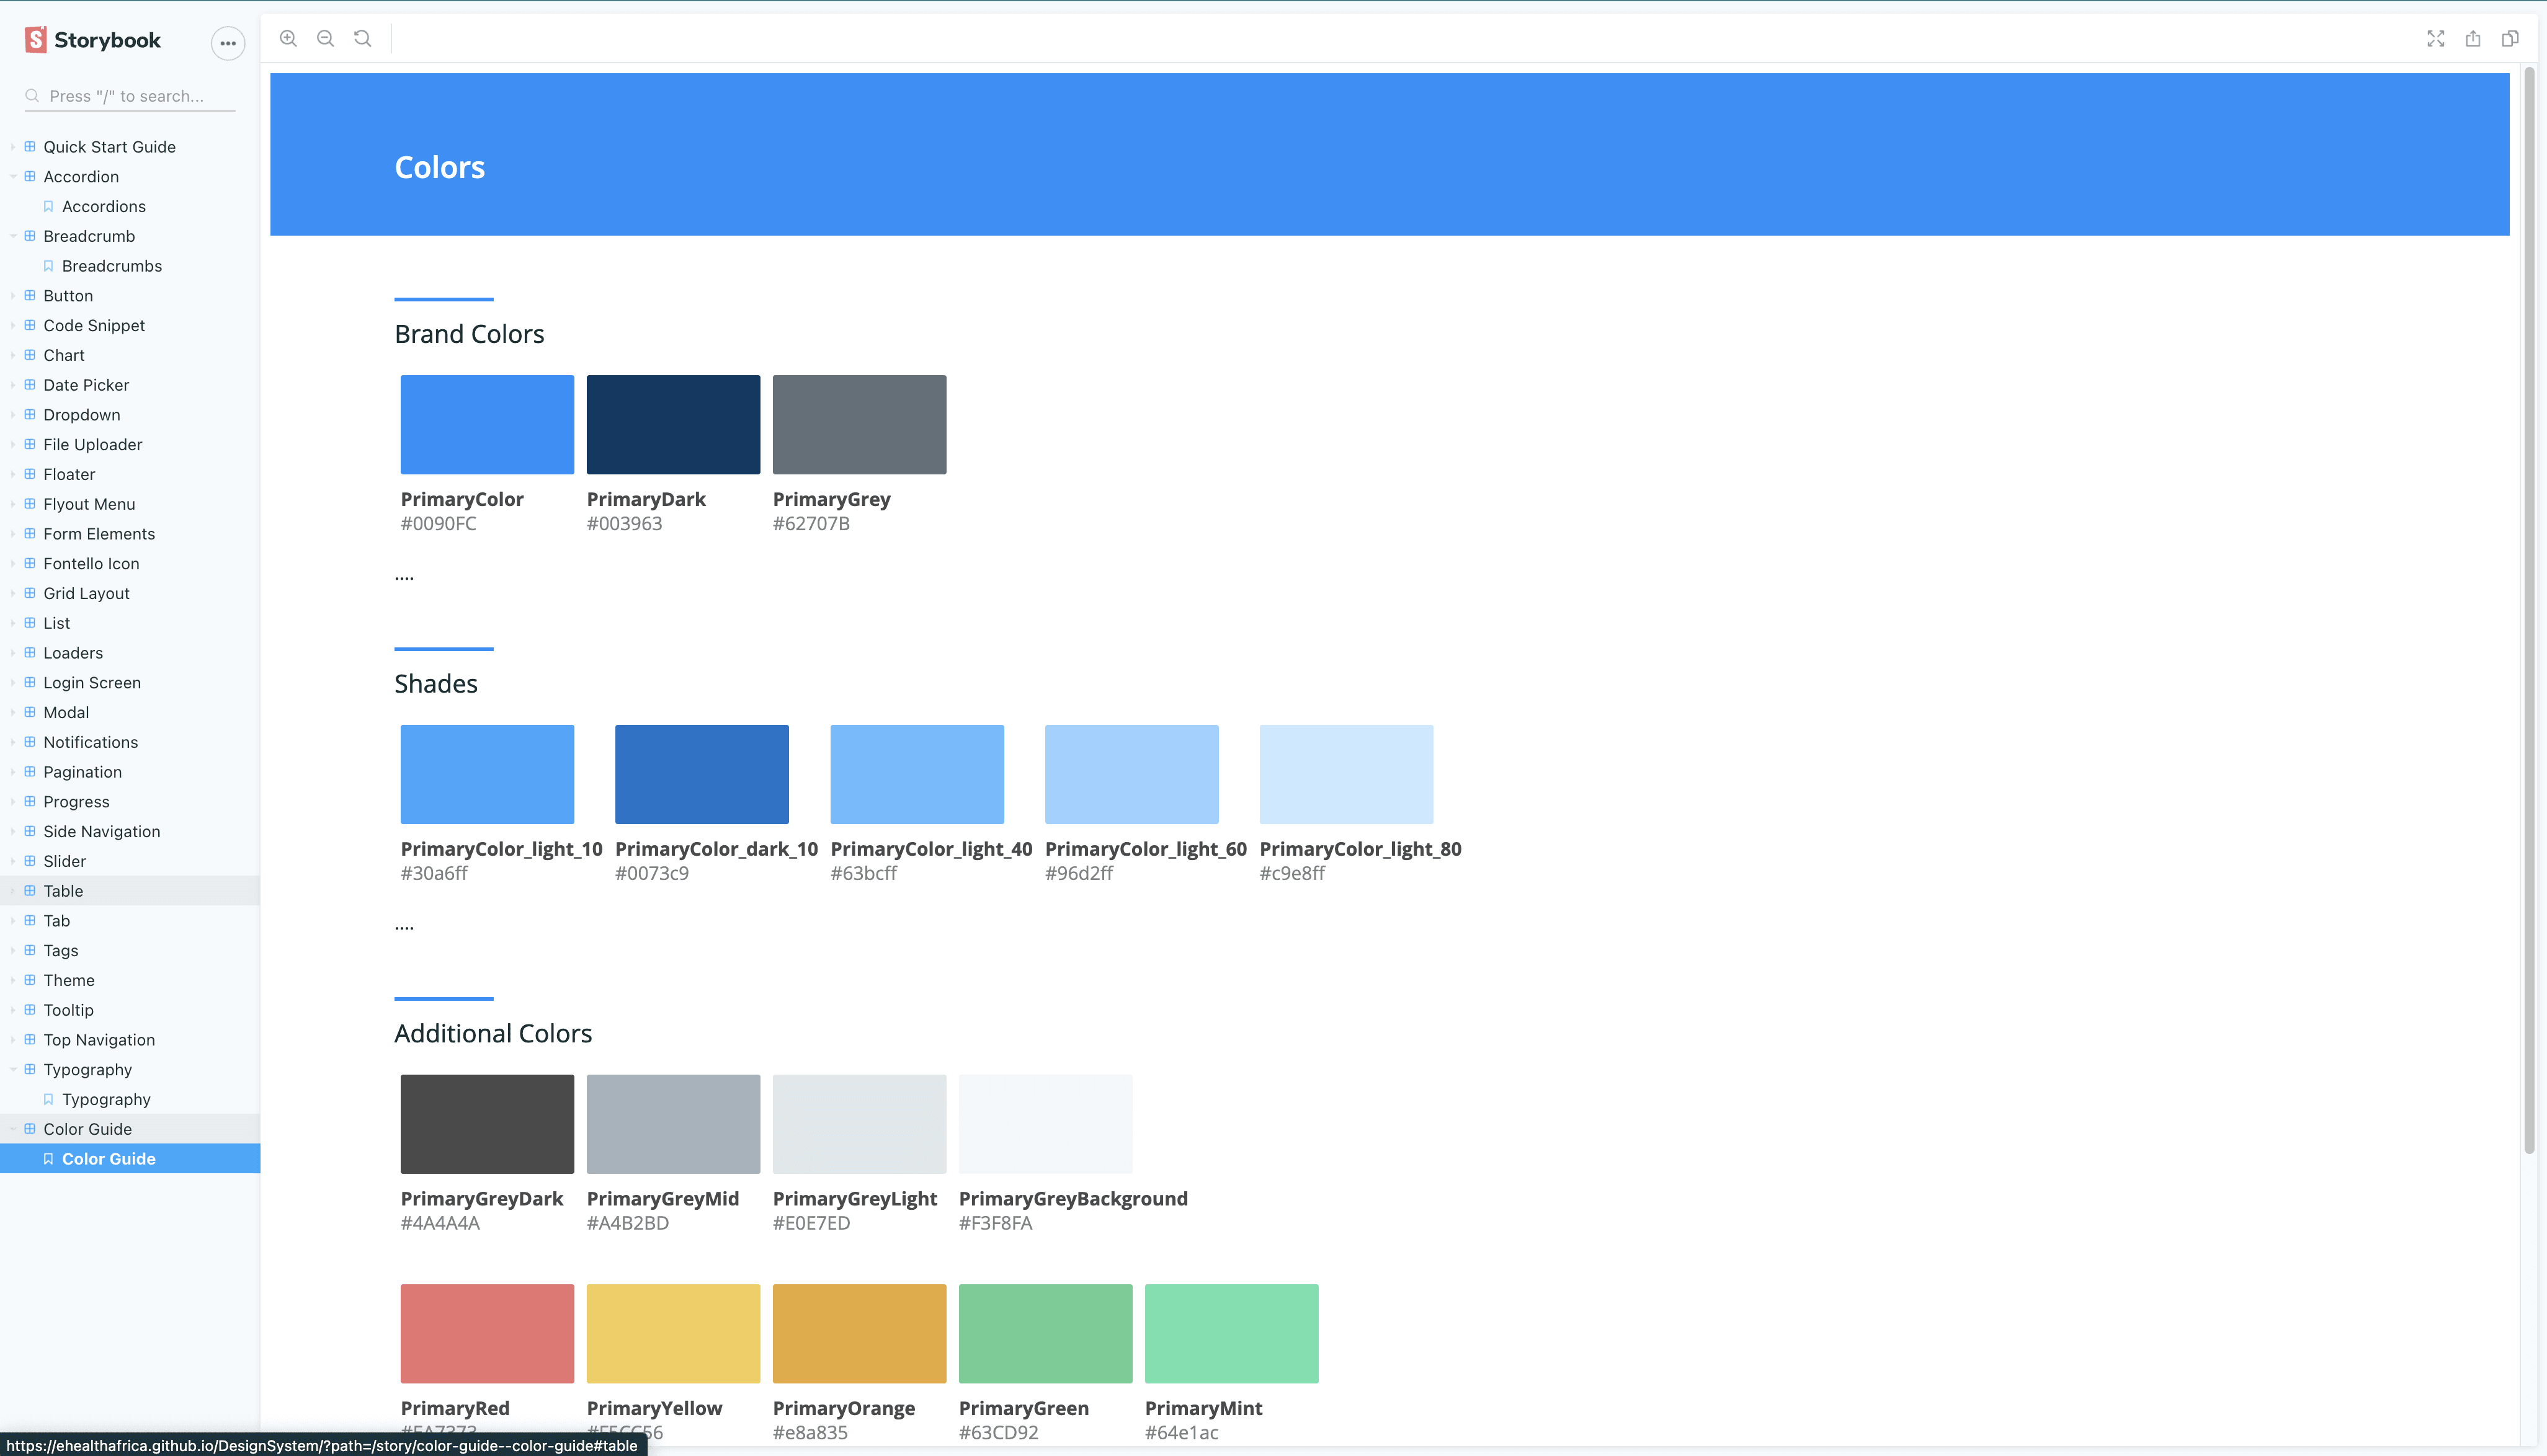Click the zoom in magnifier icon
This screenshot has height=1456, width=2547.
click(x=288, y=38)
